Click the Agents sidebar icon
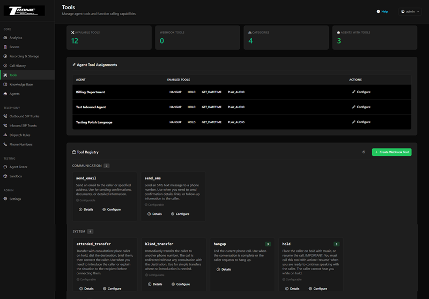 coord(5,94)
